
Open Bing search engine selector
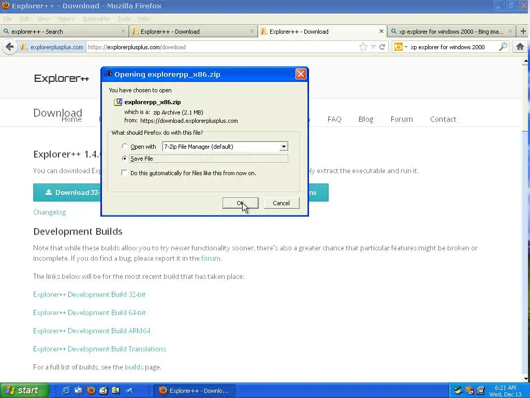point(401,47)
